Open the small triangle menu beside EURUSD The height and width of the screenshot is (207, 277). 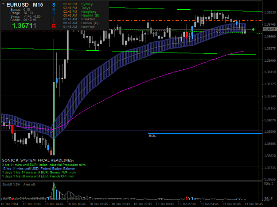pyautogui.click(x=3, y=4)
